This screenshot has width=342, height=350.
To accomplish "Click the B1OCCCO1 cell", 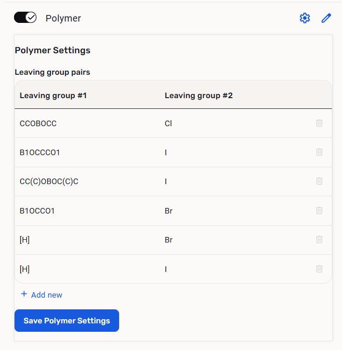I will 40,152.
